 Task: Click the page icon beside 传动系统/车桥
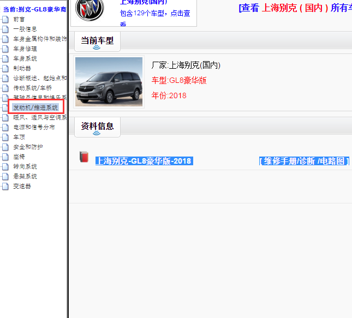(x=5, y=88)
